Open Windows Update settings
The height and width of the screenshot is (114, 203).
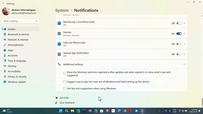(17, 82)
